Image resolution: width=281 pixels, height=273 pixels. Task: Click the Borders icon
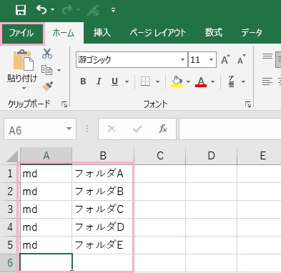(x=145, y=81)
